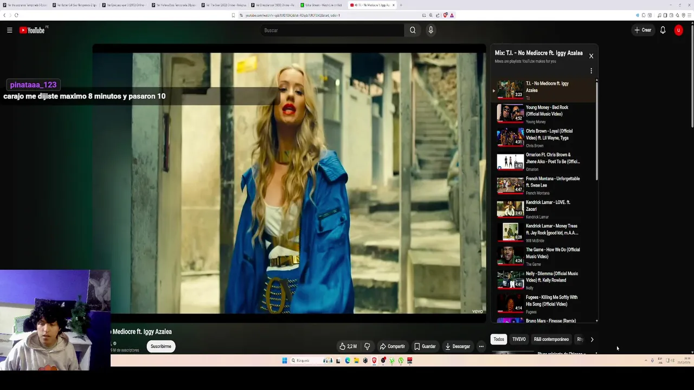This screenshot has width=694, height=390.
Task: Switch to the first browser tab
Action: [x=25, y=5]
